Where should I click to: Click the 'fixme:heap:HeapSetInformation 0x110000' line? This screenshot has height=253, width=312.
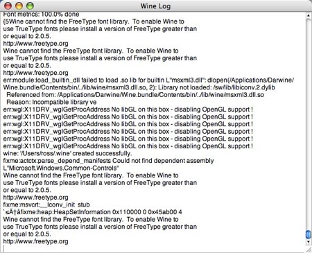pos(92,212)
